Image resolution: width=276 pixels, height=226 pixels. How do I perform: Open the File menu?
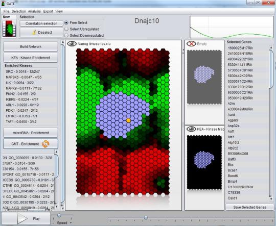coord(6,11)
